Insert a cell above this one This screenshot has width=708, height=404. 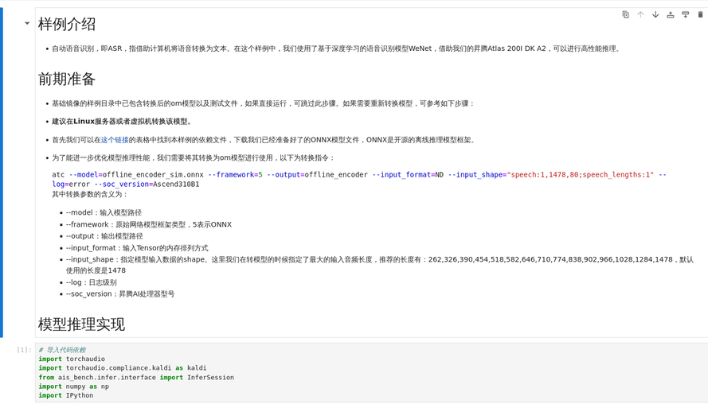click(671, 14)
